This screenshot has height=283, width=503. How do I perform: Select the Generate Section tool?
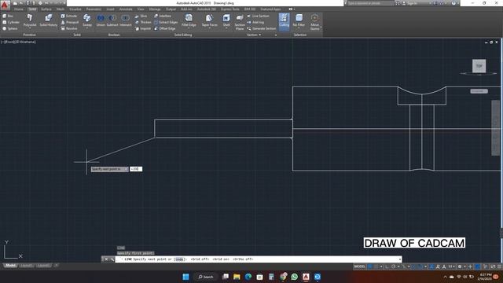262,28
